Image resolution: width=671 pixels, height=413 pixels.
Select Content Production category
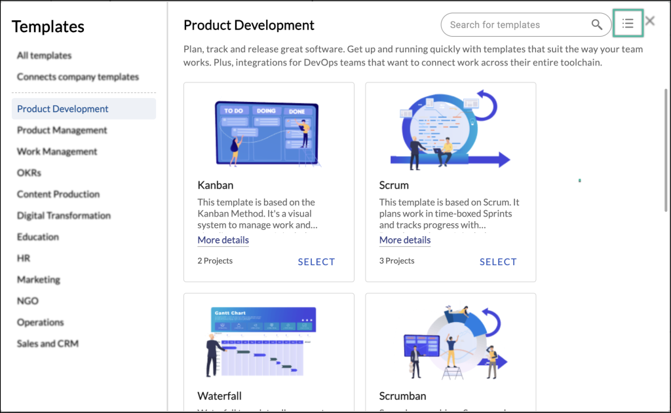tap(58, 194)
